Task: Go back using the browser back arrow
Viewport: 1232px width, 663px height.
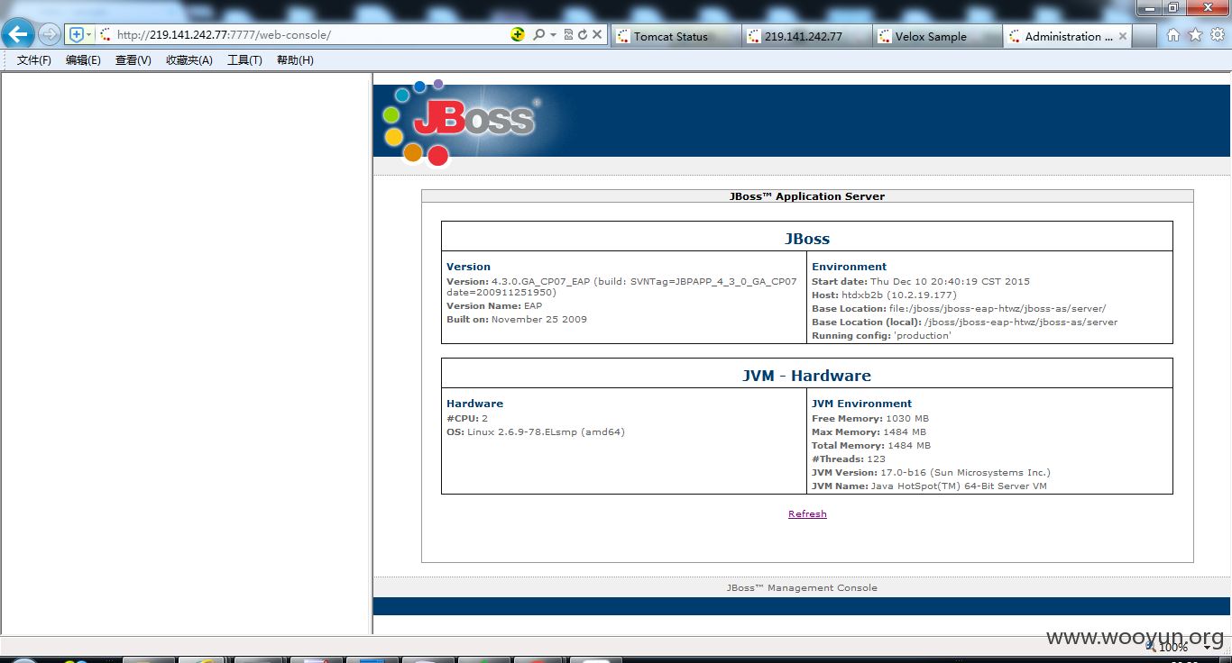Action: [18, 35]
